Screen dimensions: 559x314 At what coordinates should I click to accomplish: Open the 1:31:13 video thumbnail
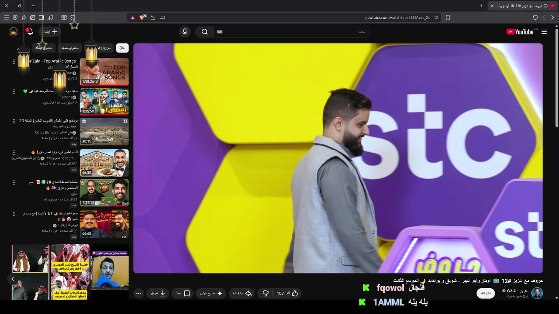[x=104, y=193]
